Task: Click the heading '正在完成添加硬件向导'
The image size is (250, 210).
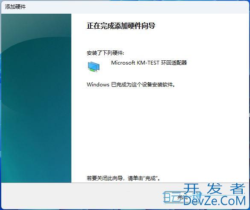Action: tap(121, 26)
